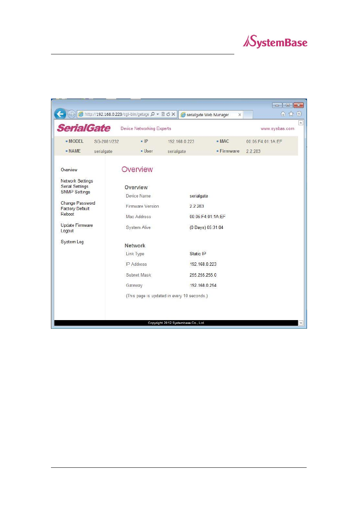
Task: Click the Subnet Mask value 255.255.255.0
Action: tap(203, 275)
